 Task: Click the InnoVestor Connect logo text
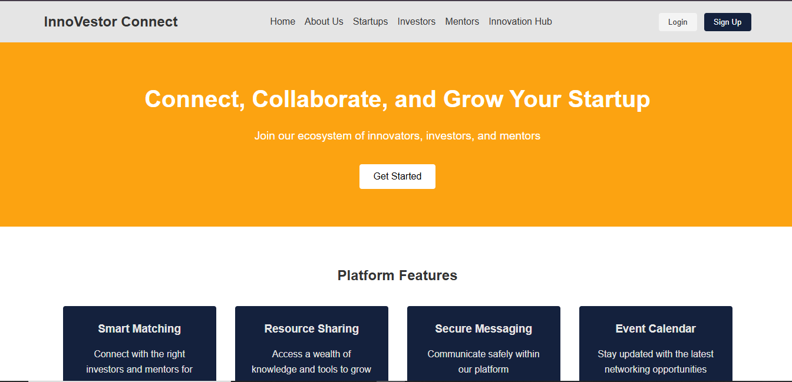pyautogui.click(x=111, y=22)
